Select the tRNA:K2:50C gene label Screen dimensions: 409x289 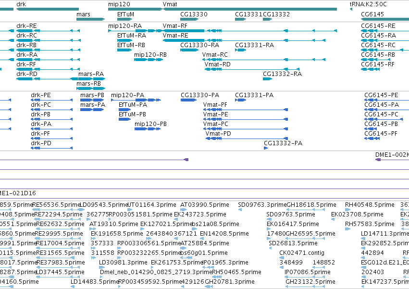tap(368, 4)
